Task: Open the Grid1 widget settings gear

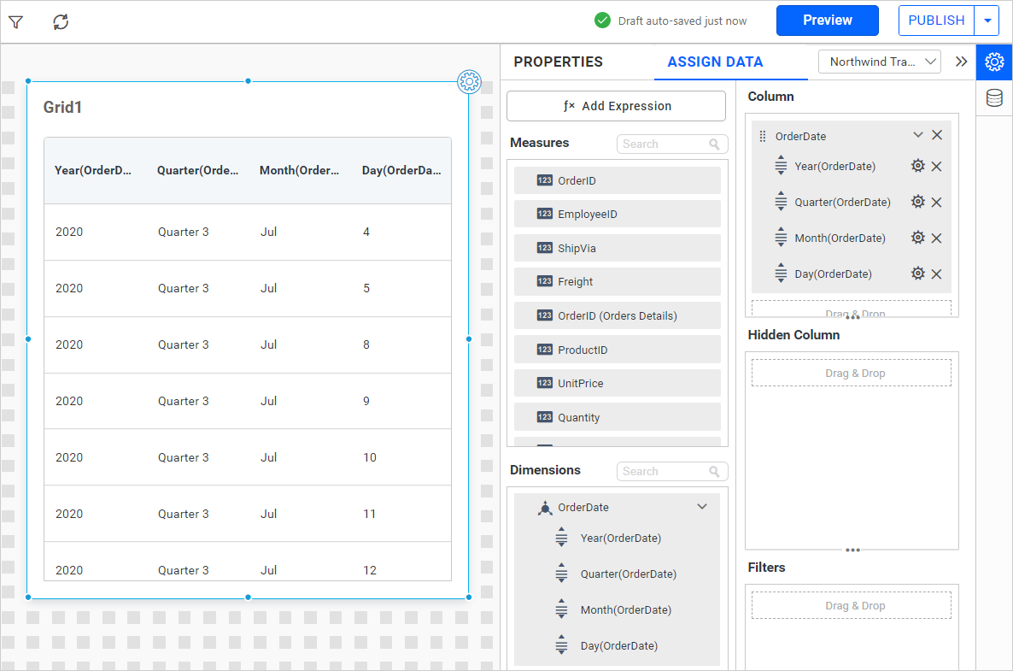Action: (469, 82)
